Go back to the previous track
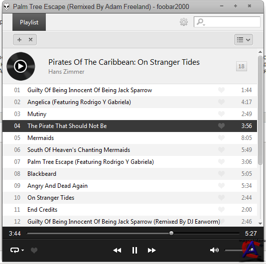 point(117,250)
